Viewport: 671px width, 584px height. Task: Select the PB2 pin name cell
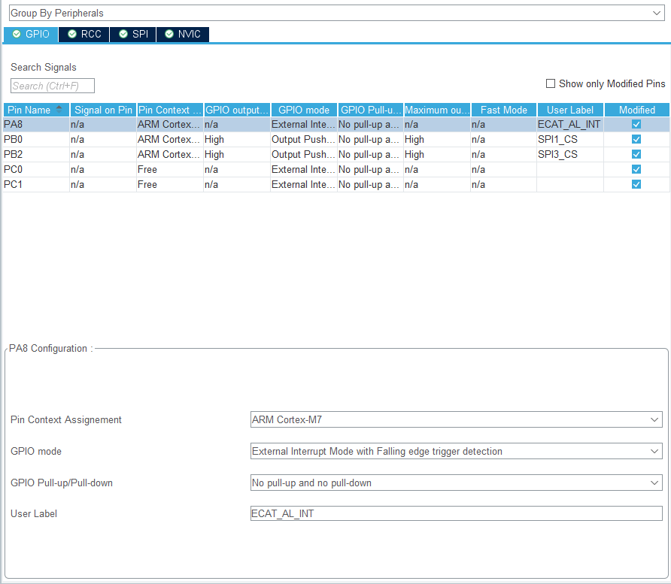pos(36,154)
